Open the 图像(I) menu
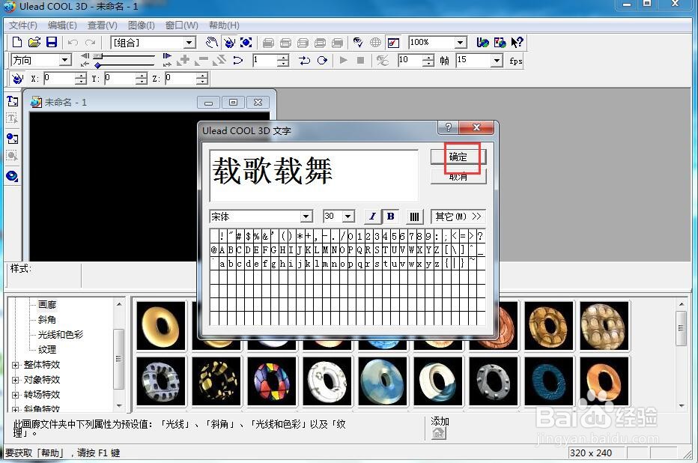Viewport: 698px width, 463px height. pyautogui.click(x=142, y=25)
